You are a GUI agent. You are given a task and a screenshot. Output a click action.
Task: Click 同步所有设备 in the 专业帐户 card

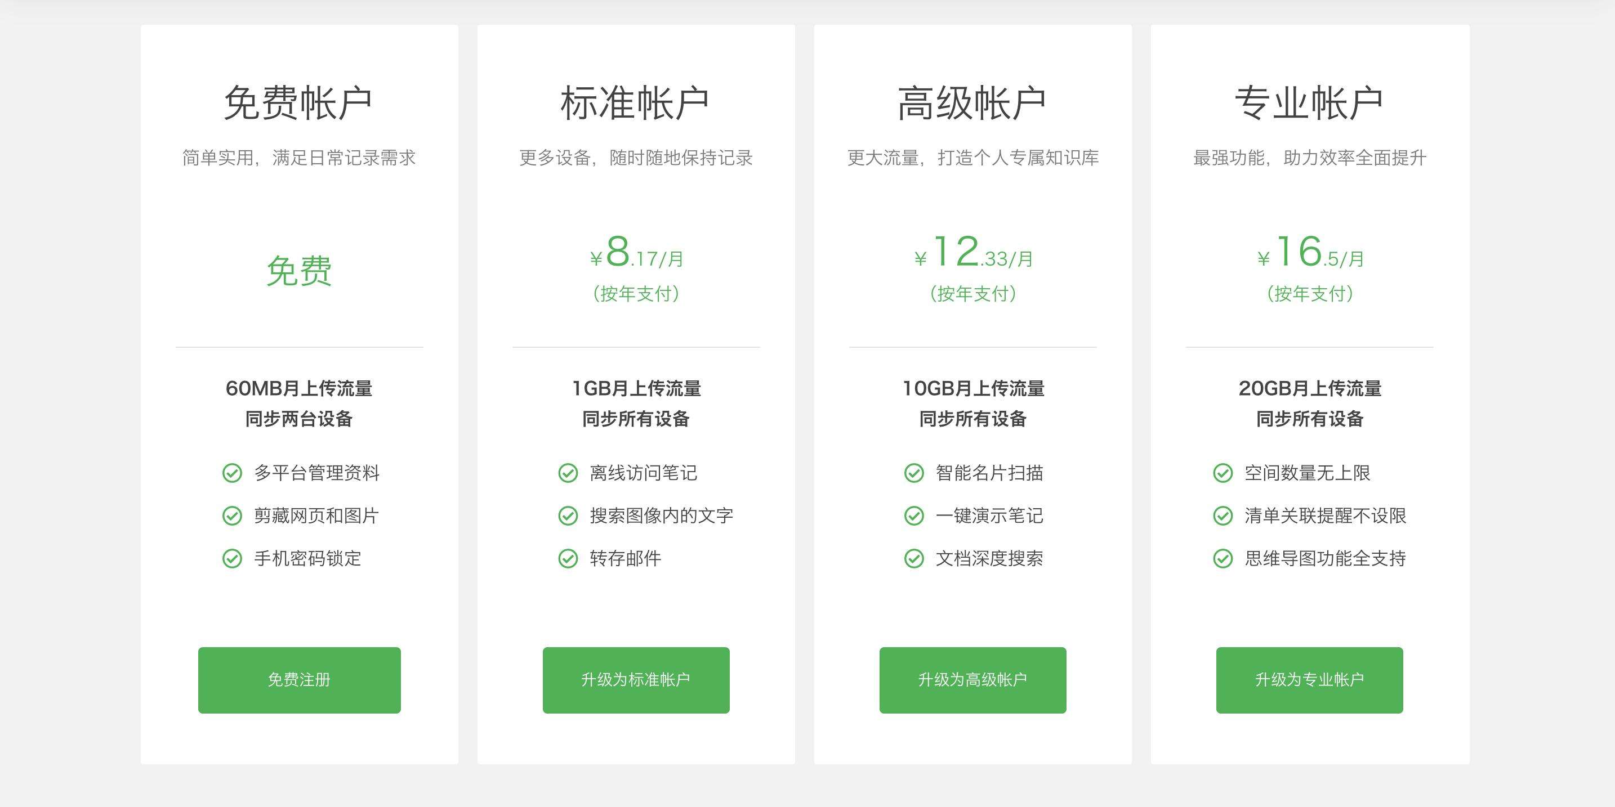1310,419
